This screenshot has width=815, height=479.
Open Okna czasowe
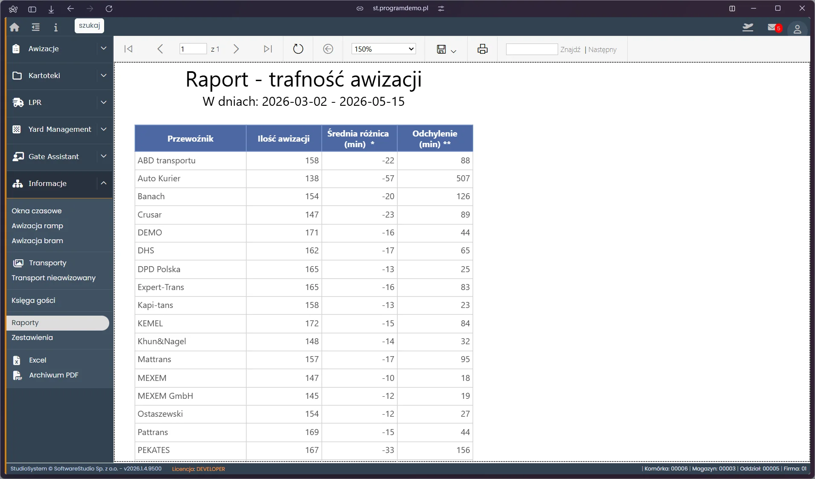coord(37,211)
